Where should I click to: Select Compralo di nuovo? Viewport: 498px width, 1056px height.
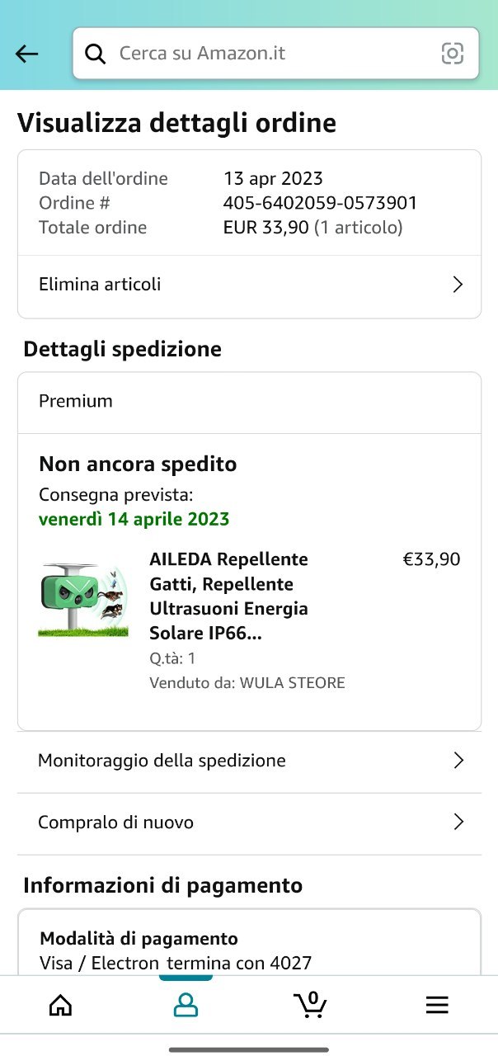249,823
